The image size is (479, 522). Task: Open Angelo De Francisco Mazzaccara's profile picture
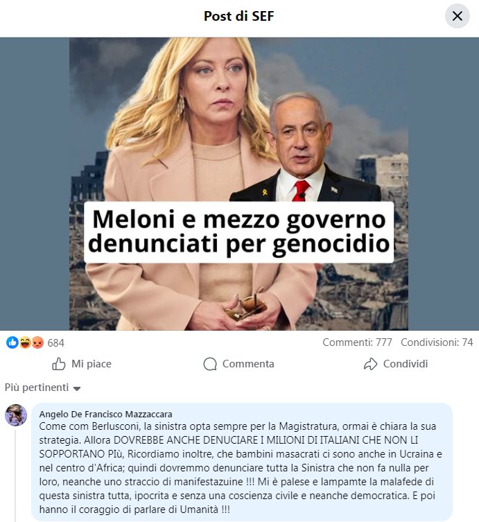(16, 415)
